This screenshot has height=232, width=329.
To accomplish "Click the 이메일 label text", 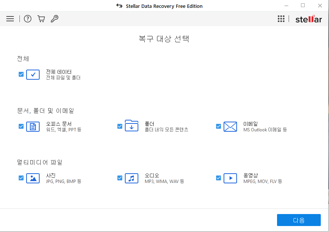I will click(250, 124).
